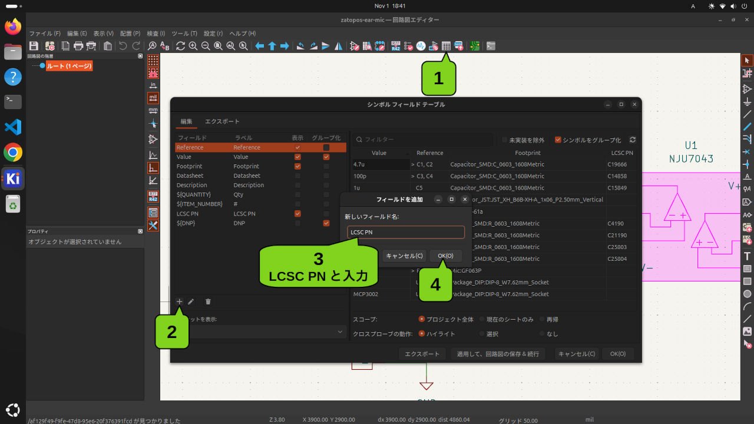Screen dimensions: 754x424
Task: Open the 配置 (P) menu
Action: [x=130, y=34]
